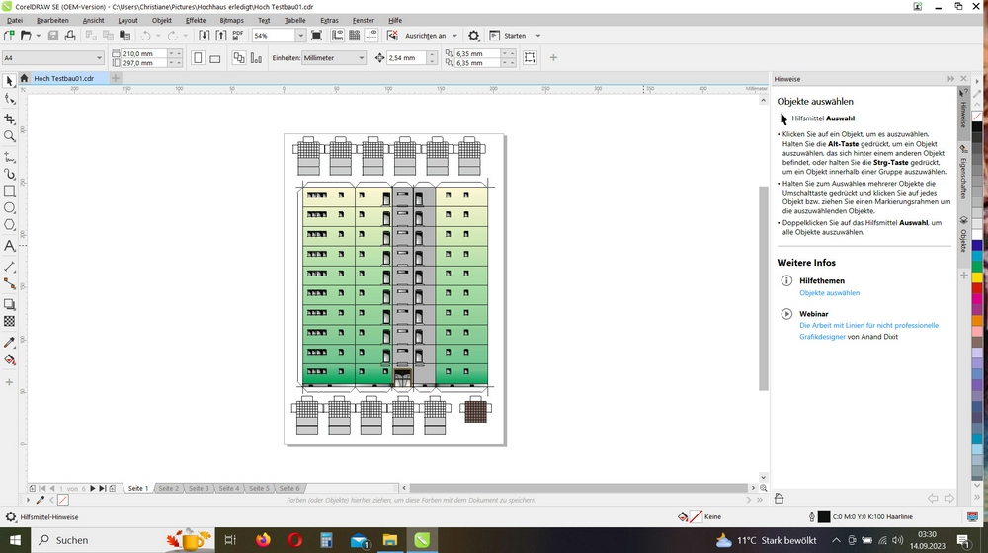Toggle full-screen preview button

click(x=316, y=36)
